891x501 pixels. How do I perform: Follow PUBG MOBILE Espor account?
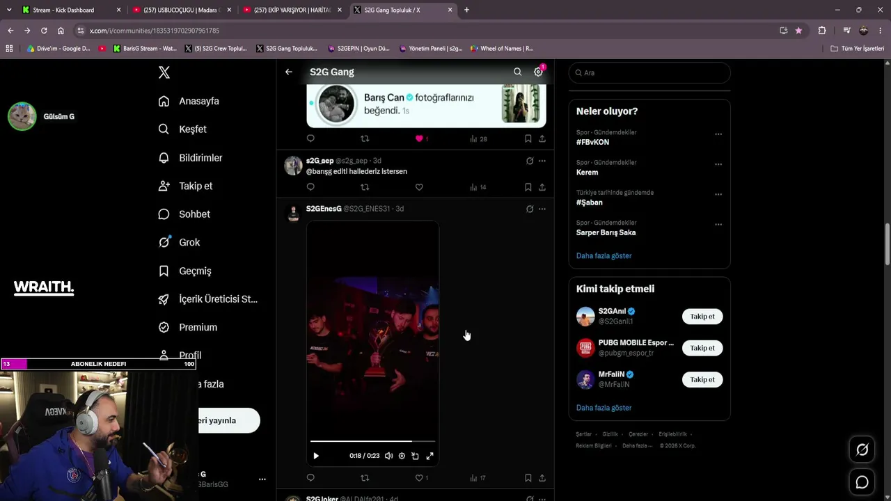click(x=702, y=348)
